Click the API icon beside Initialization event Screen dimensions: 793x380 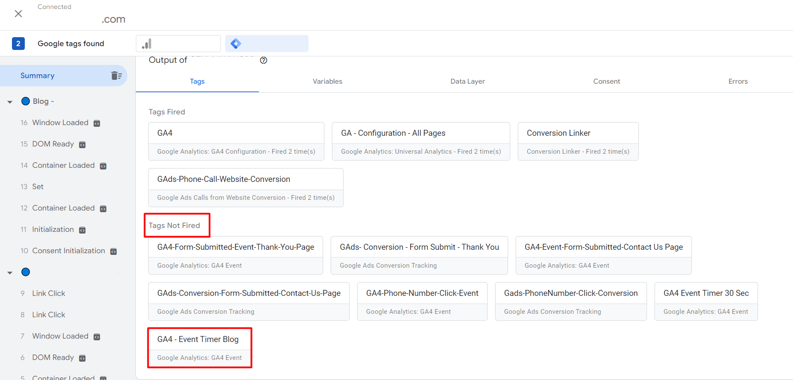[x=82, y=230]
